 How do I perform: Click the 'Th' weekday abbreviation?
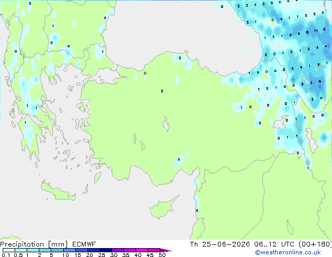pos(194,244)
